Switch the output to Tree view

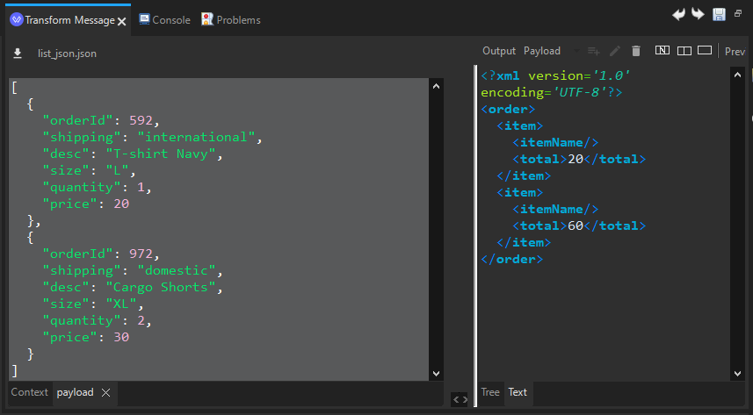[490, 392]
